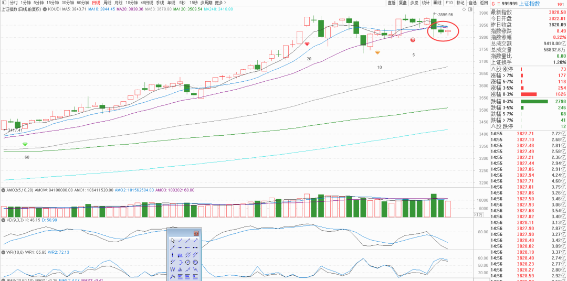Select the triple parallel lines tool
Viewport: 567px width, 281px height.
pos(187,255)
